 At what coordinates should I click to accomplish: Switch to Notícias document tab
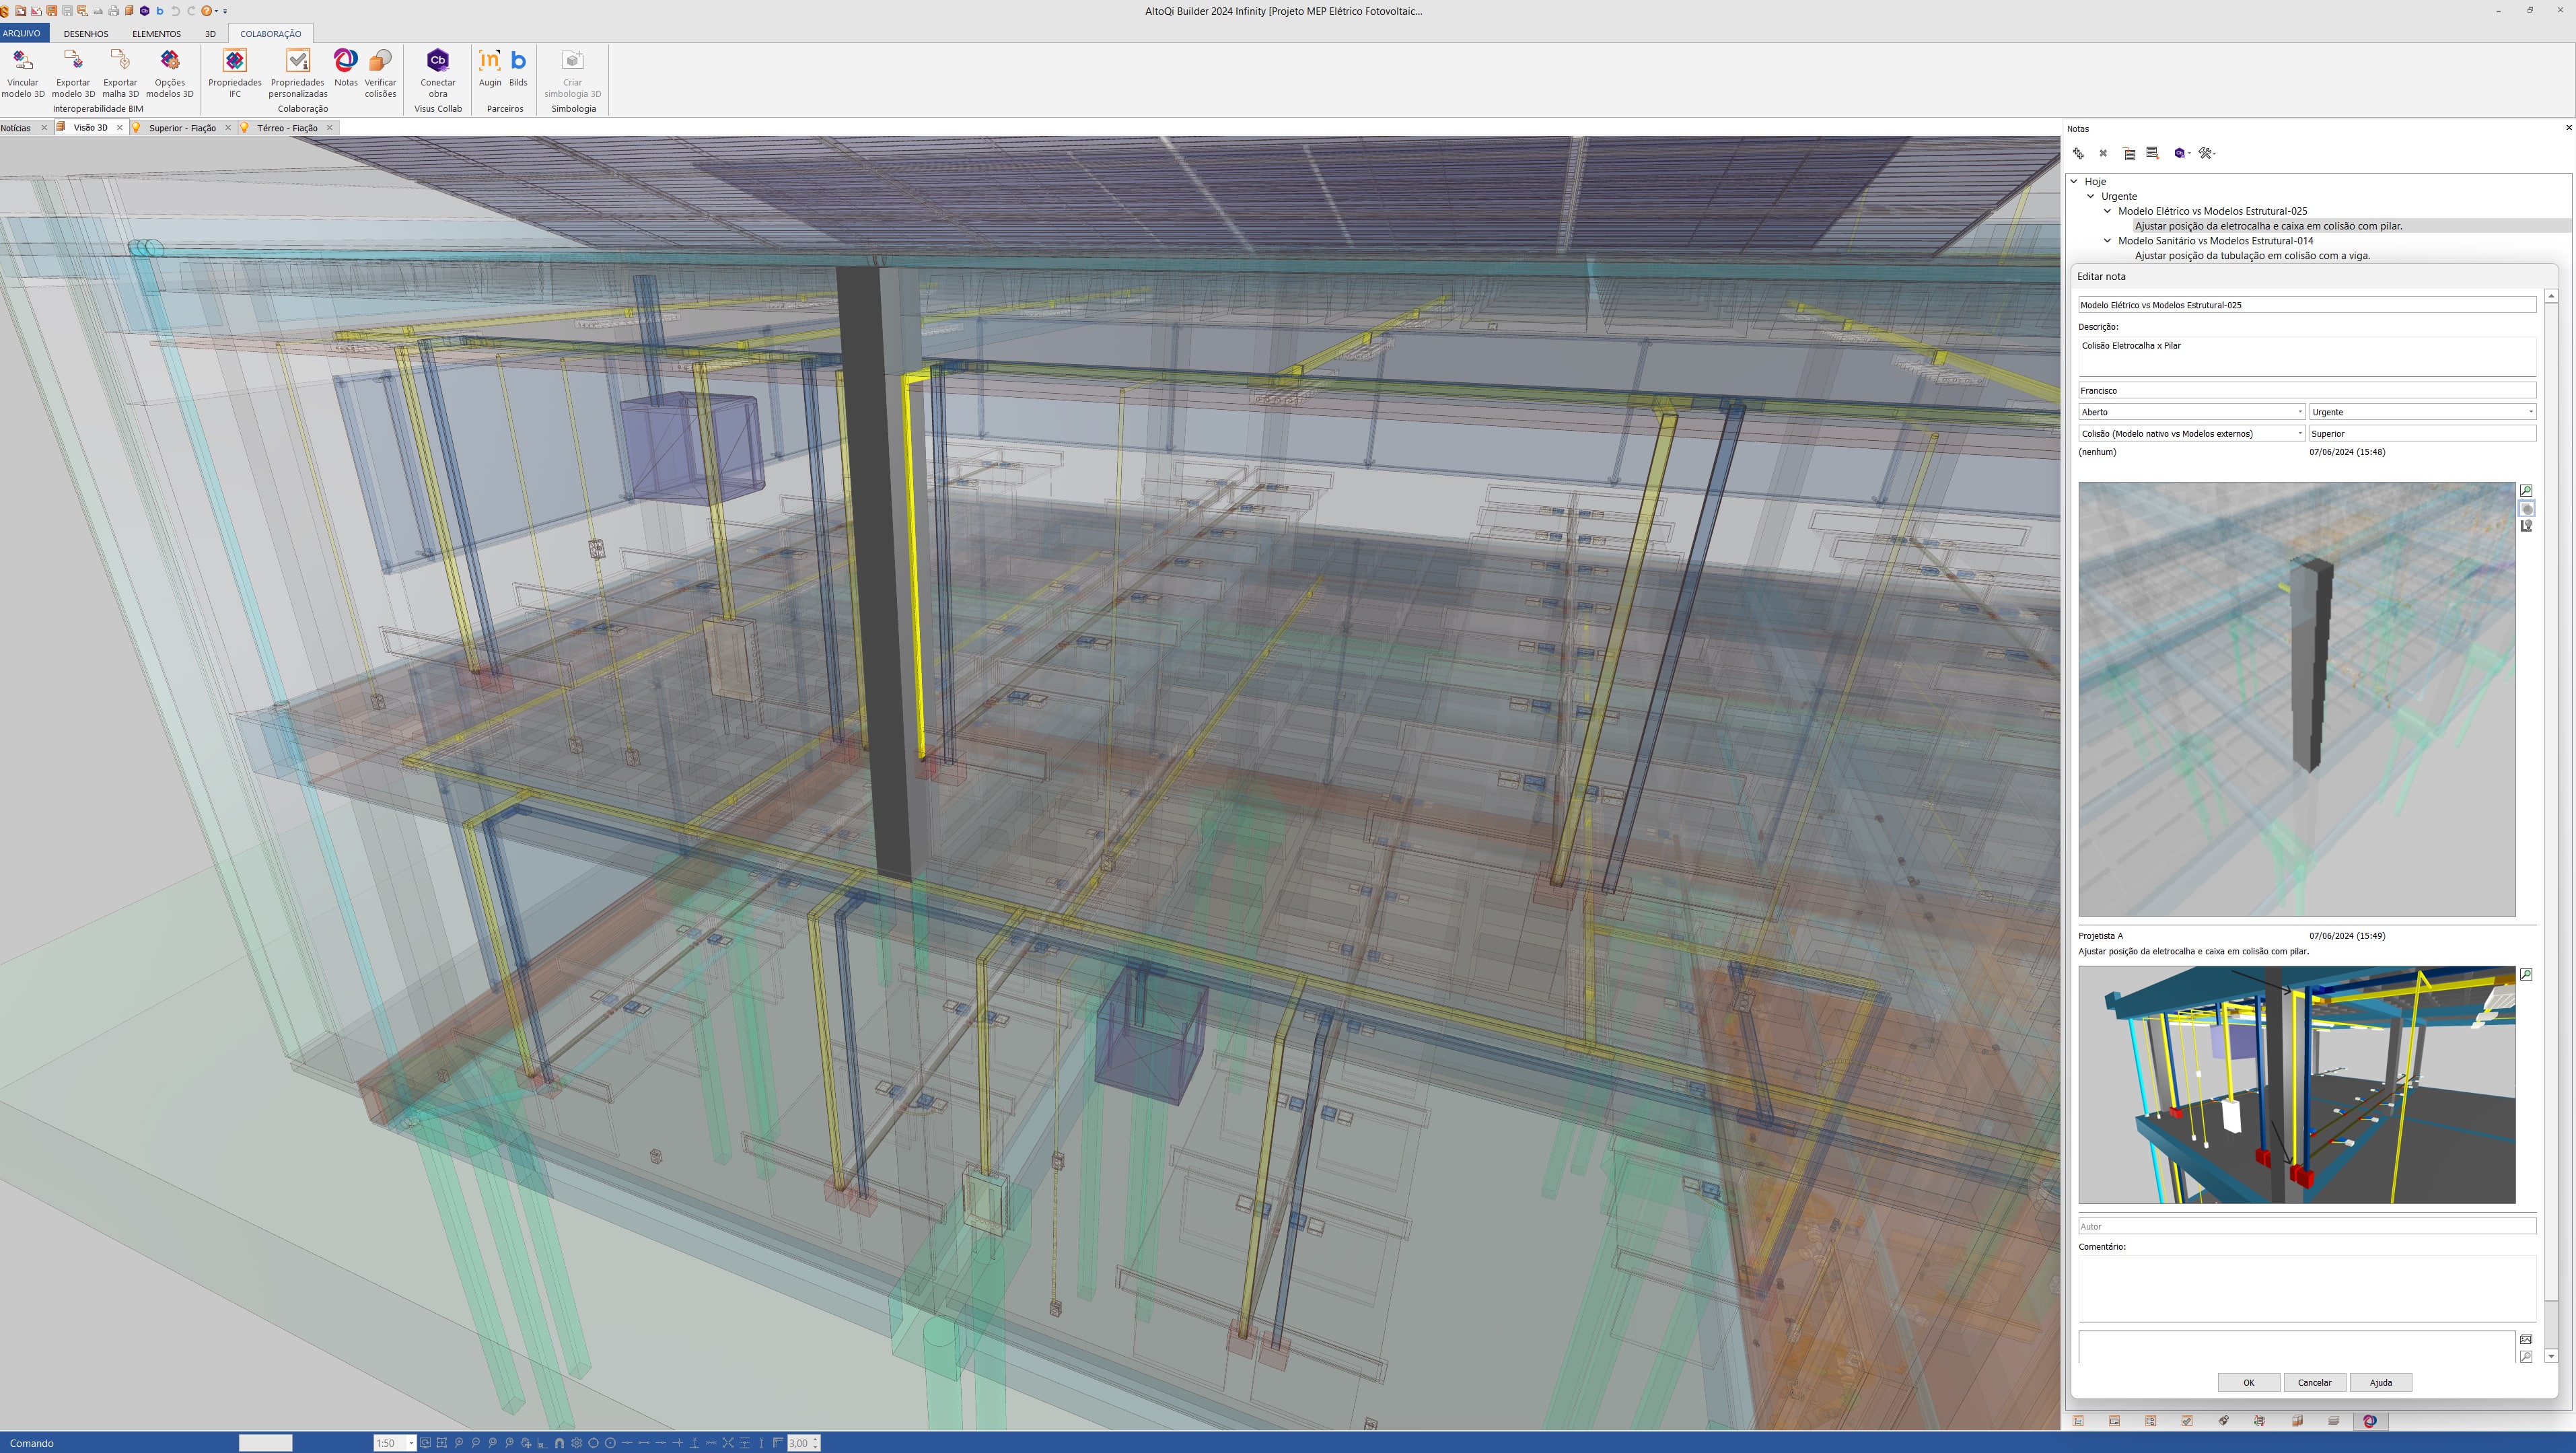(17, 128)
